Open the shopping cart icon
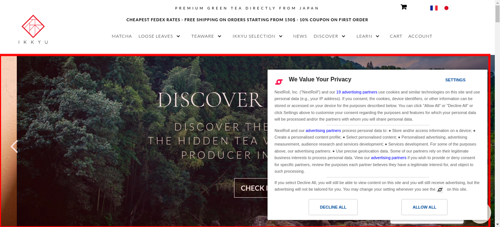The height and width of the screenshot is (227, 500). [x=404, y=7]
